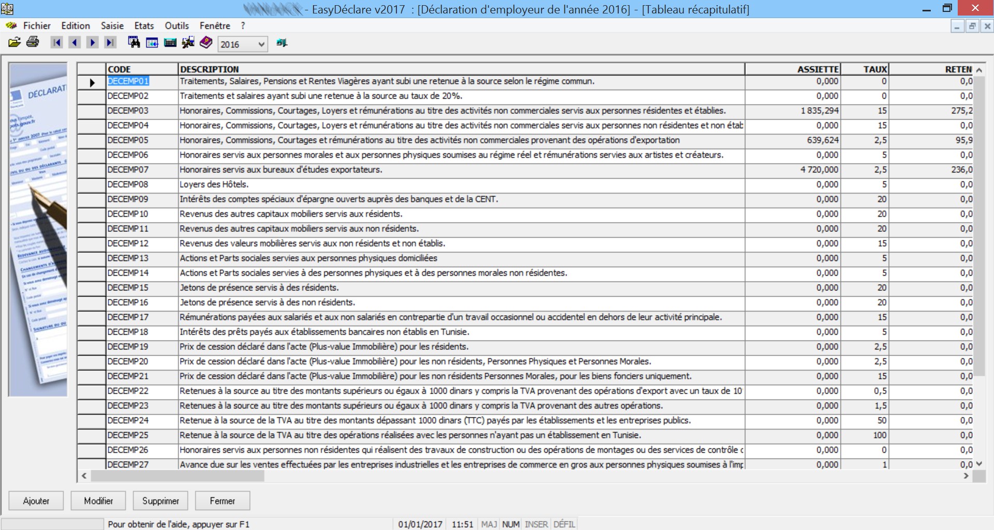Open the Saisie menu
This screenshot has width=994, height=530.
tap(112, 26)
